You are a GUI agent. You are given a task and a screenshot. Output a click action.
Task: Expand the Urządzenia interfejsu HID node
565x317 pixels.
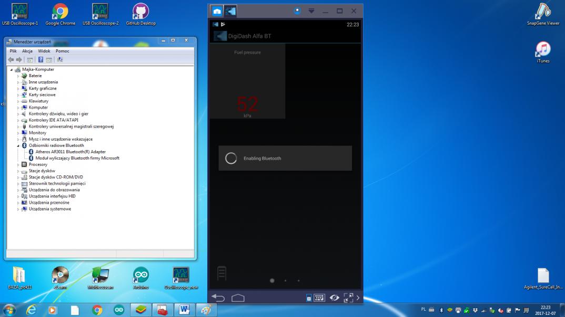(x=18, y=196)
